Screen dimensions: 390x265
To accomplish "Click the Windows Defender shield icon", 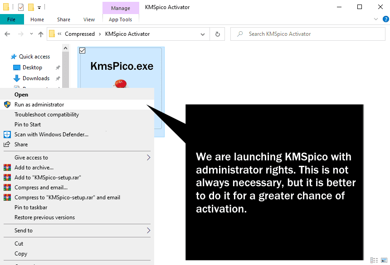I will 7,135.
